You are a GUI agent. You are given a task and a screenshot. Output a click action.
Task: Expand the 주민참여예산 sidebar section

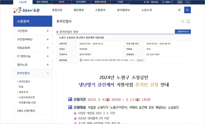(48, 39)
